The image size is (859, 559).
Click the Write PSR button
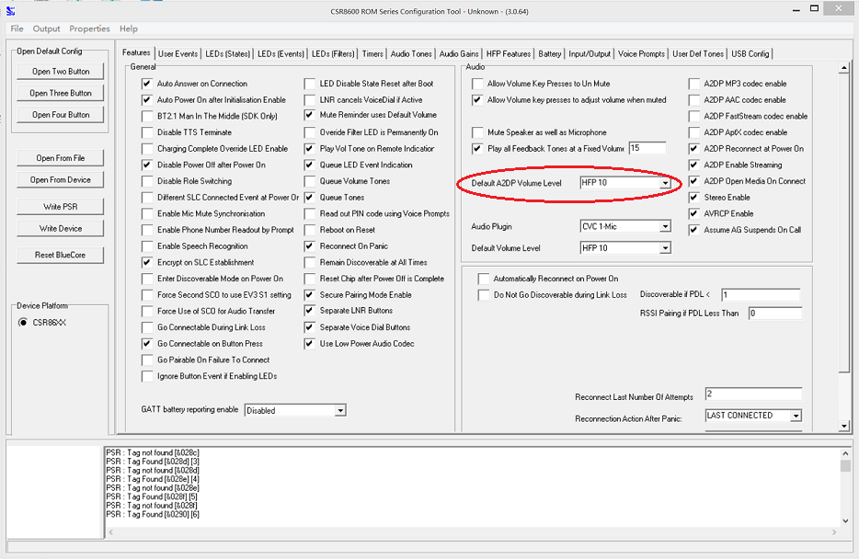tap(61, 207)
